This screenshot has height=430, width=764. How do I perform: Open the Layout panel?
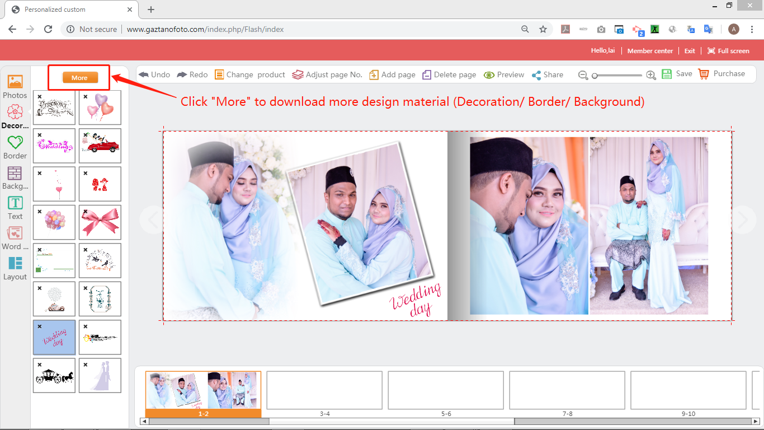coord(15,264)
